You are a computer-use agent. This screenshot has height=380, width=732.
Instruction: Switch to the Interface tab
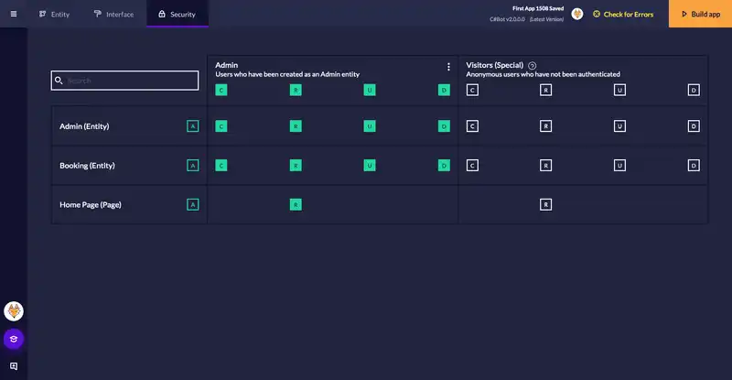(113, 14)
